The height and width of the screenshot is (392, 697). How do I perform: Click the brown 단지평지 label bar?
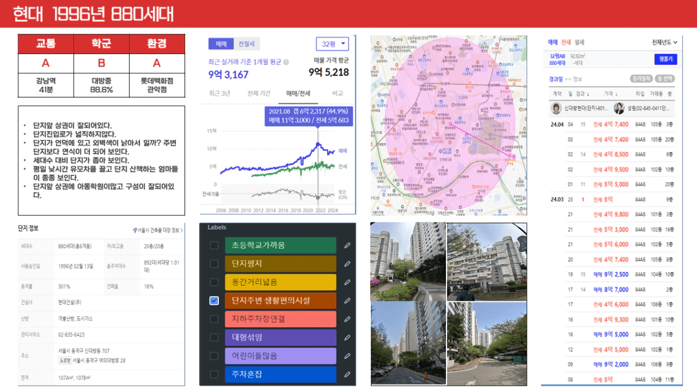click(x=280, y=264)
